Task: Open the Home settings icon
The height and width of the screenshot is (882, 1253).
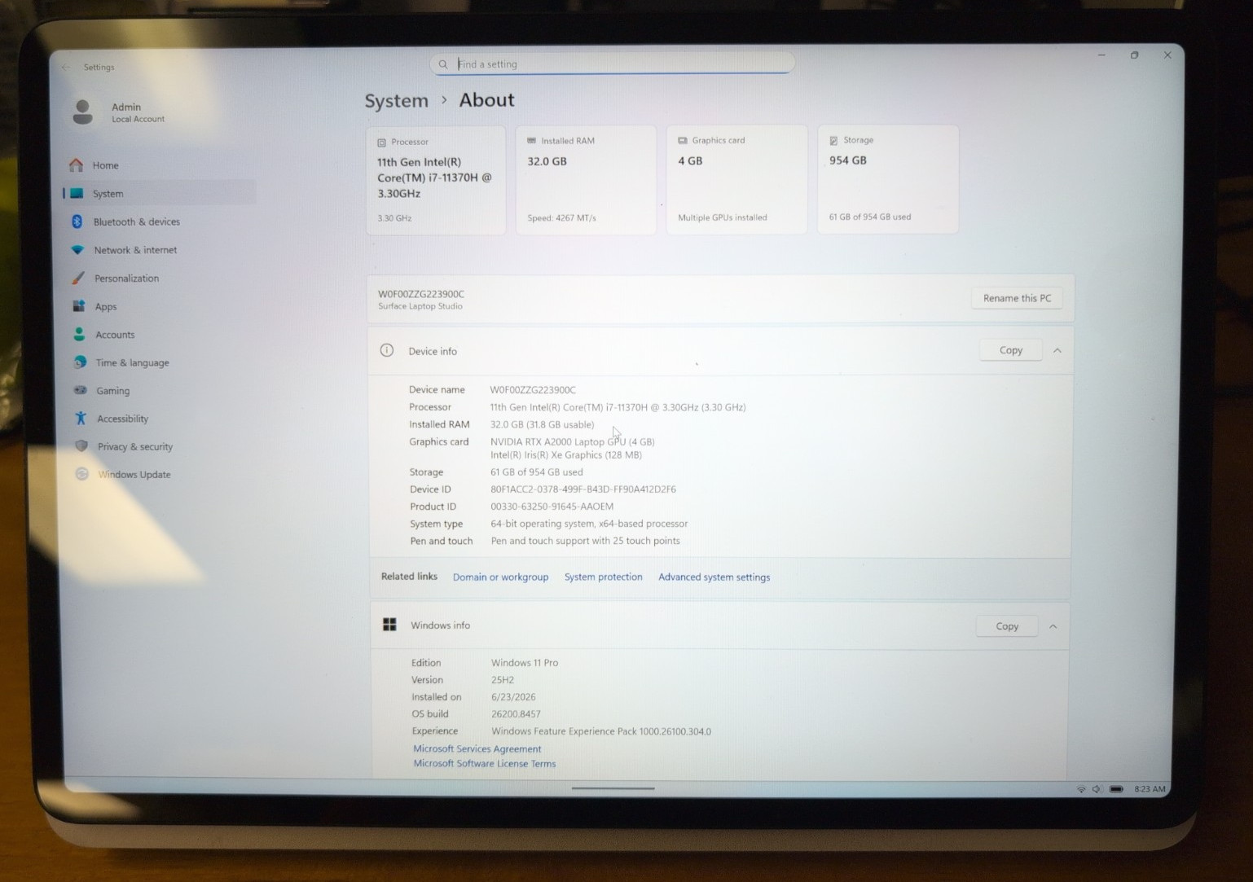Action: click(x=77, y=165)
